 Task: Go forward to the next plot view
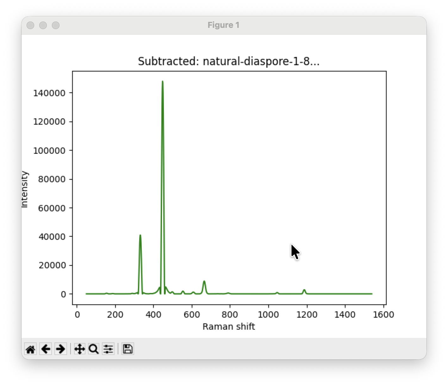coord(60,349)
